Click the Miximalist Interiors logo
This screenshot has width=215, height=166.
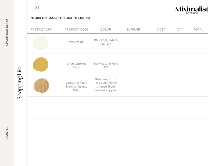pyautogui.click(x=192, y=10)
